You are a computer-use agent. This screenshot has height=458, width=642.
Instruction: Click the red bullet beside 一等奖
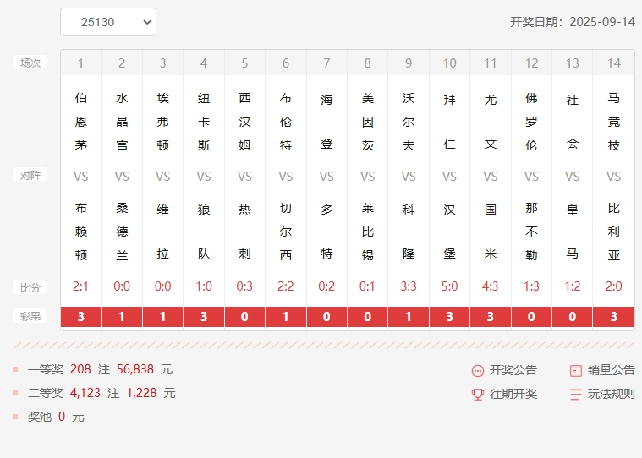[15, 369]
